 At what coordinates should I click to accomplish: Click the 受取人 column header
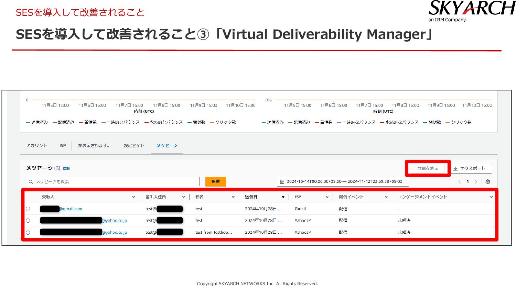pyautogui.click(x=48, y=197)
